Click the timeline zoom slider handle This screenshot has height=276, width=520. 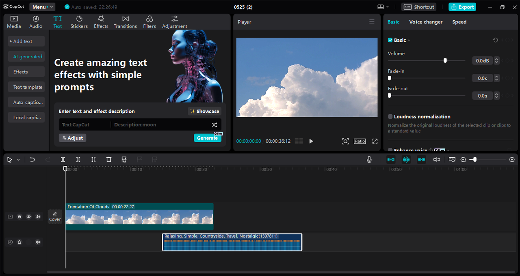click(x=475, y=160)
